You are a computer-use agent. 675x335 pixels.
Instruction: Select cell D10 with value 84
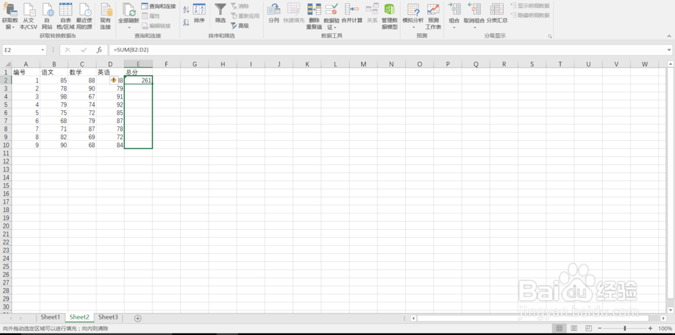[110, 145]
